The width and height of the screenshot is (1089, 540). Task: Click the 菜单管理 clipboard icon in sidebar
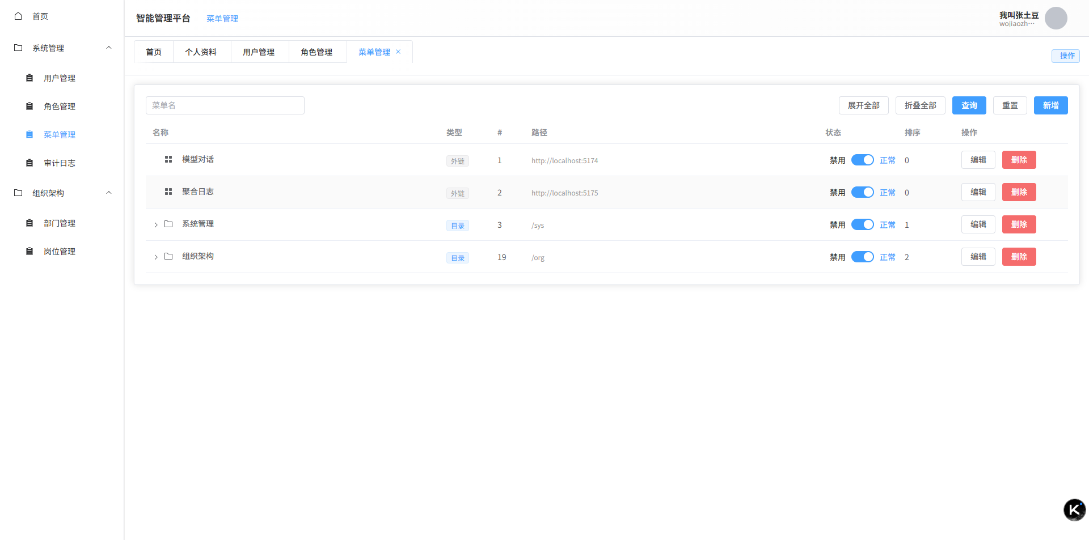pyautogui.click(x=29, y=134)
